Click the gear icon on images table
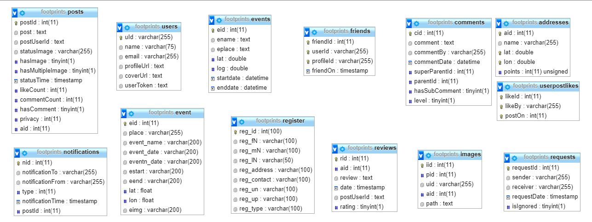 click(428, 155)
